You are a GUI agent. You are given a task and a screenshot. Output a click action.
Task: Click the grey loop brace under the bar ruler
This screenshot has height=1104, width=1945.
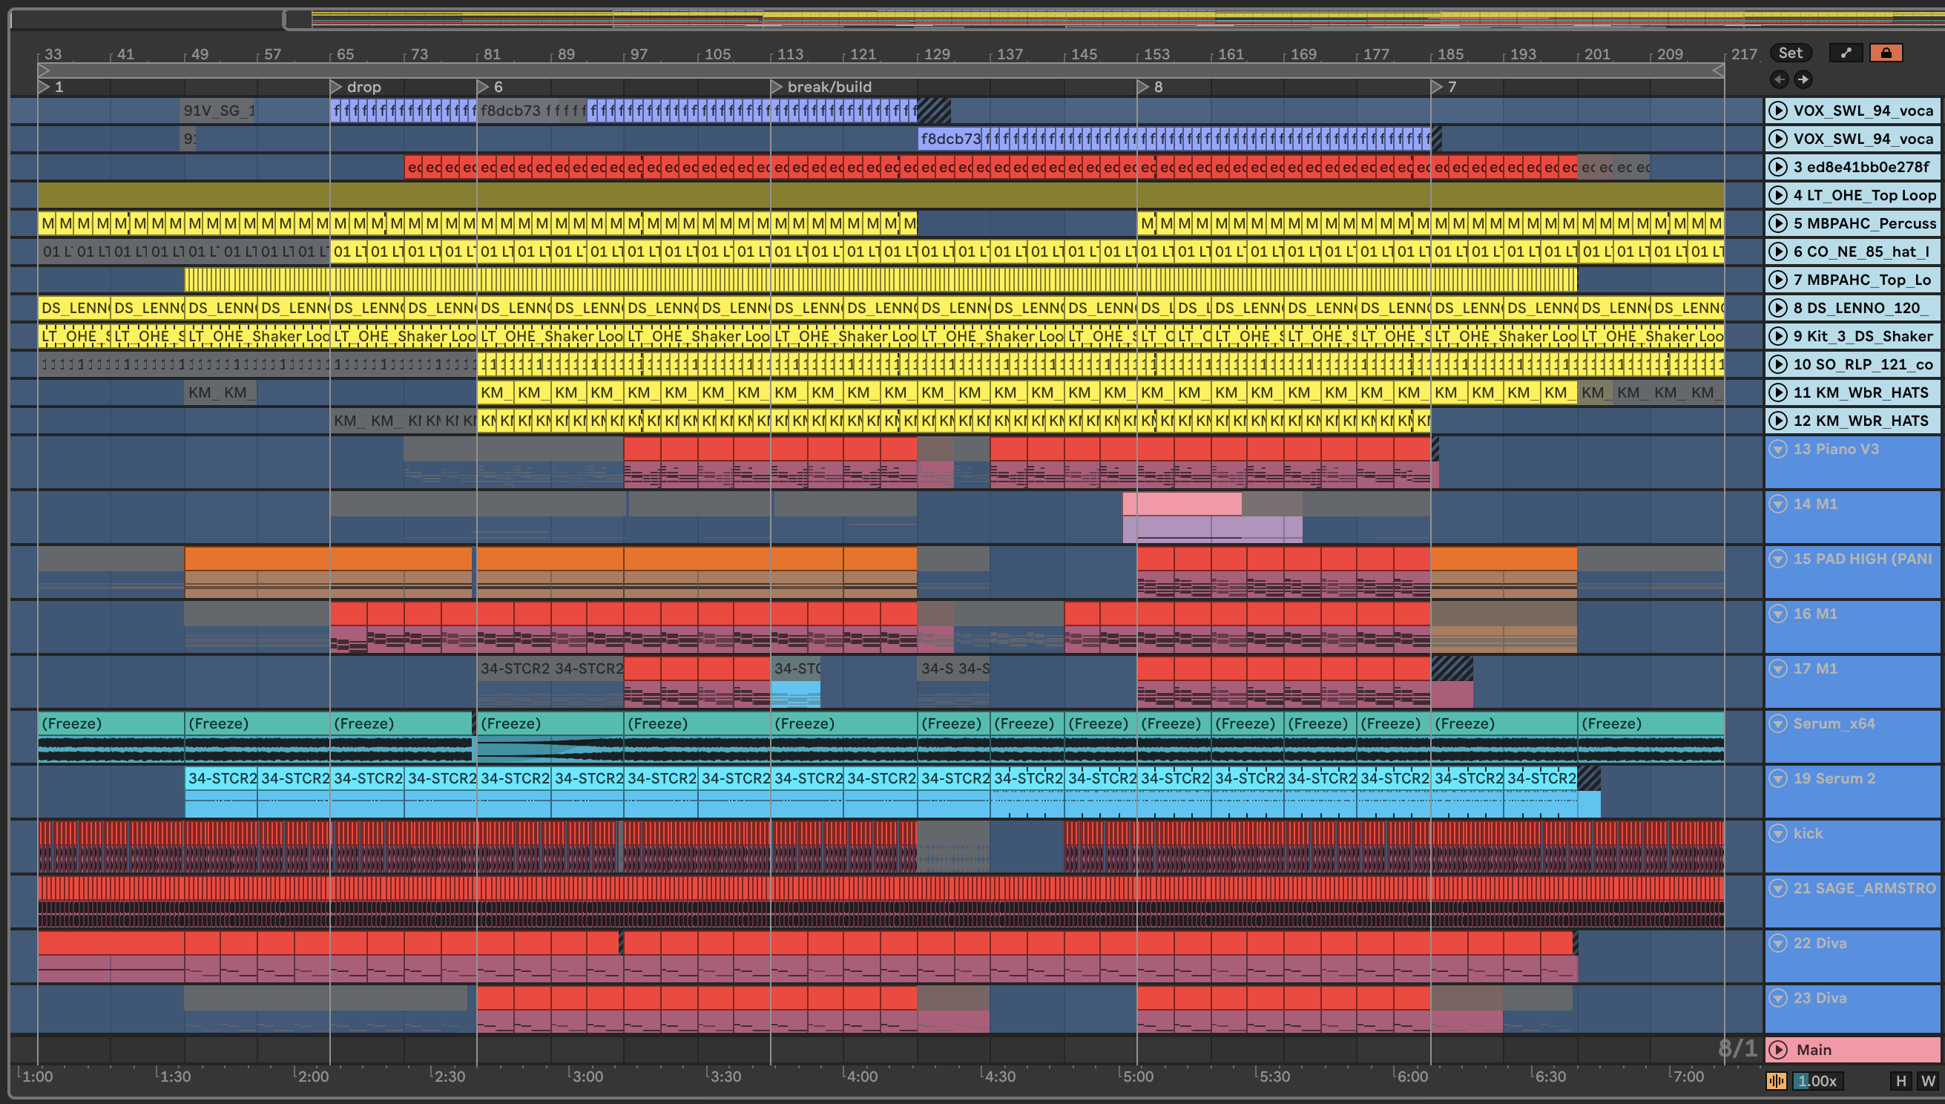tap(881, 70)
